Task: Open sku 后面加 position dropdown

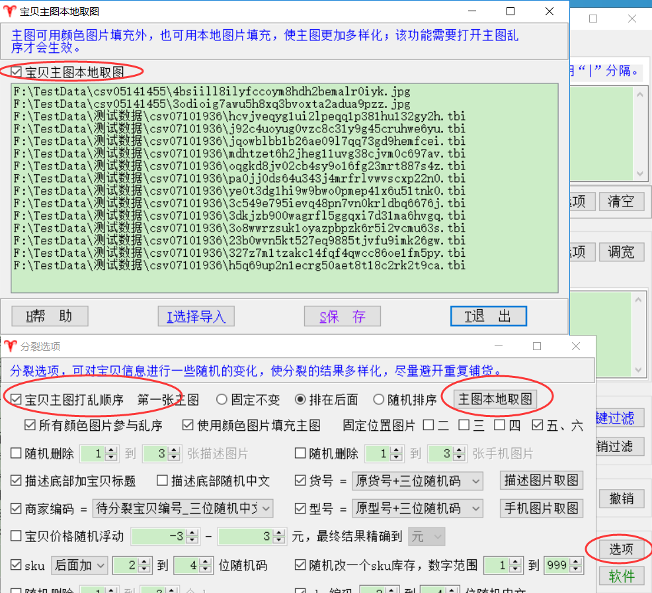Action: (101, 565)
